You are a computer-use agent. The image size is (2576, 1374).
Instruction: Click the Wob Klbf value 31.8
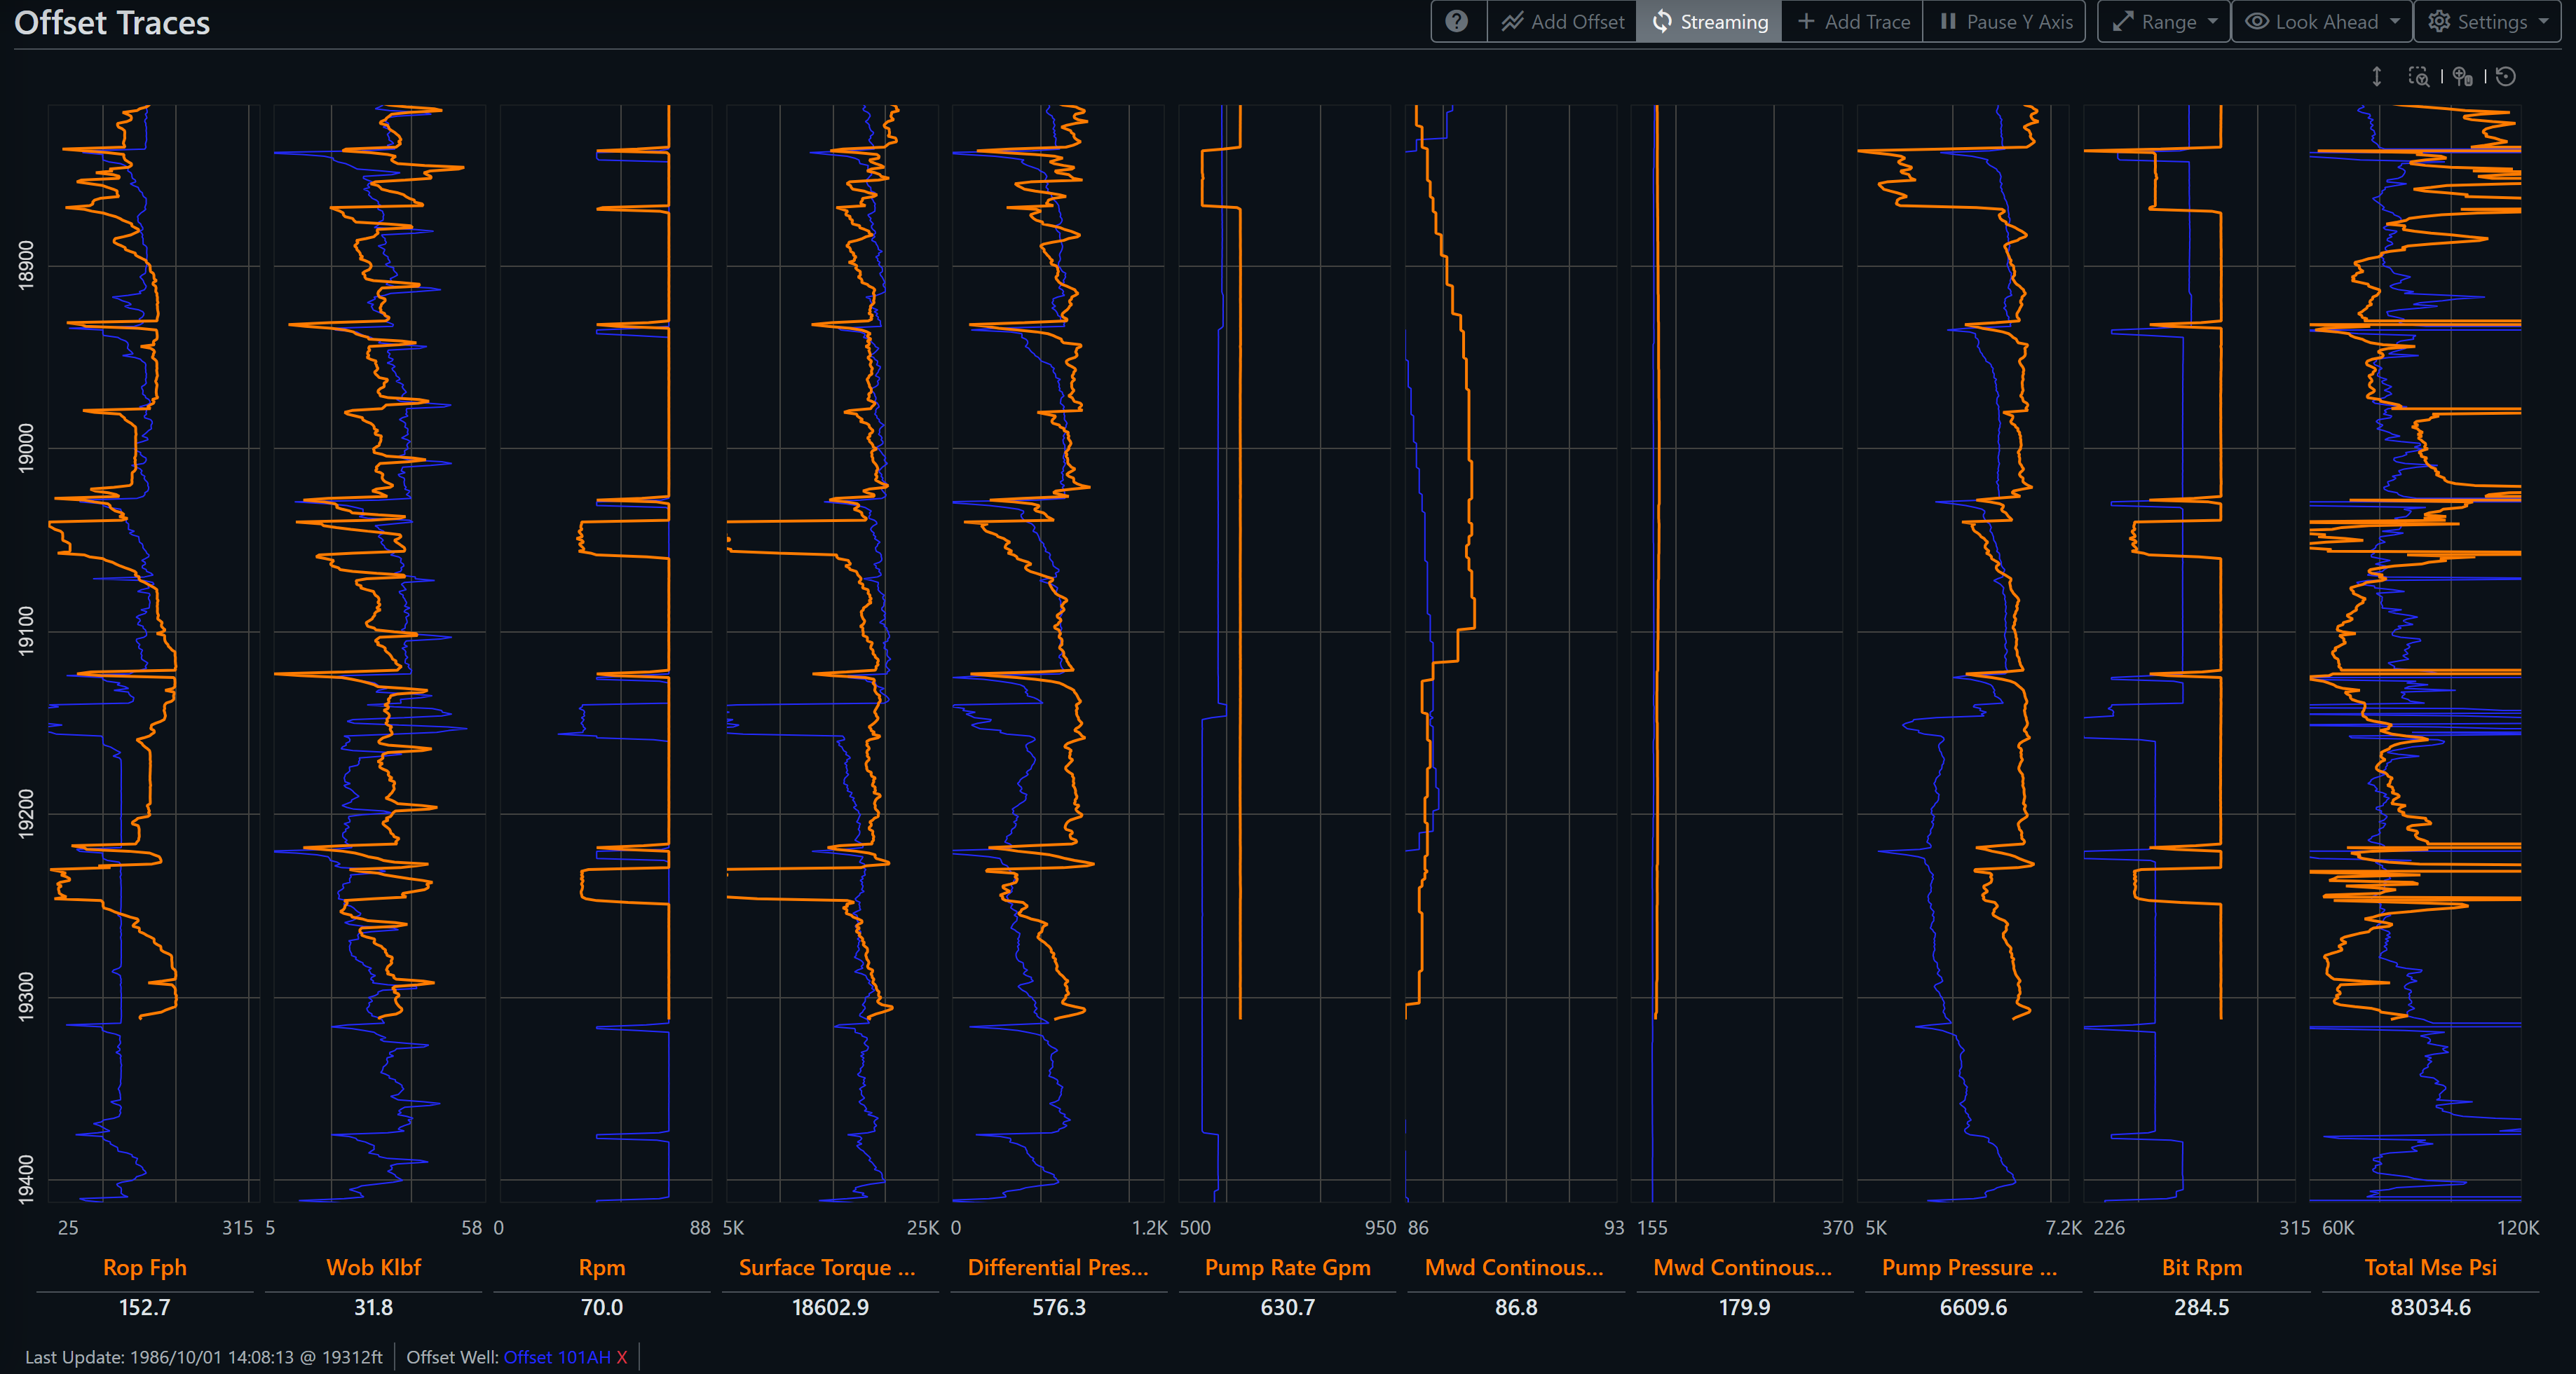pyautogui.click(x=374, y=1307)
